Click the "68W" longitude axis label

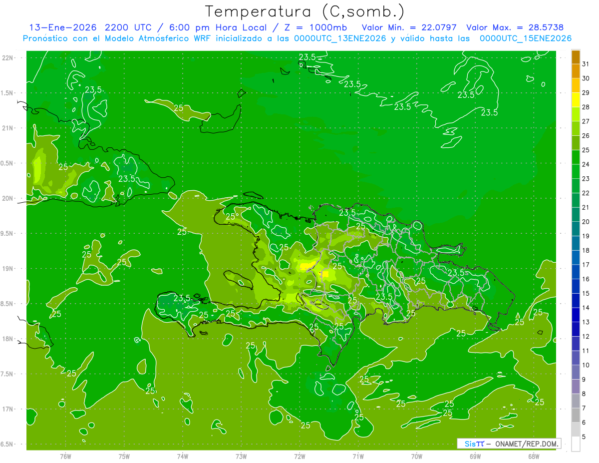tap(534, 457)
